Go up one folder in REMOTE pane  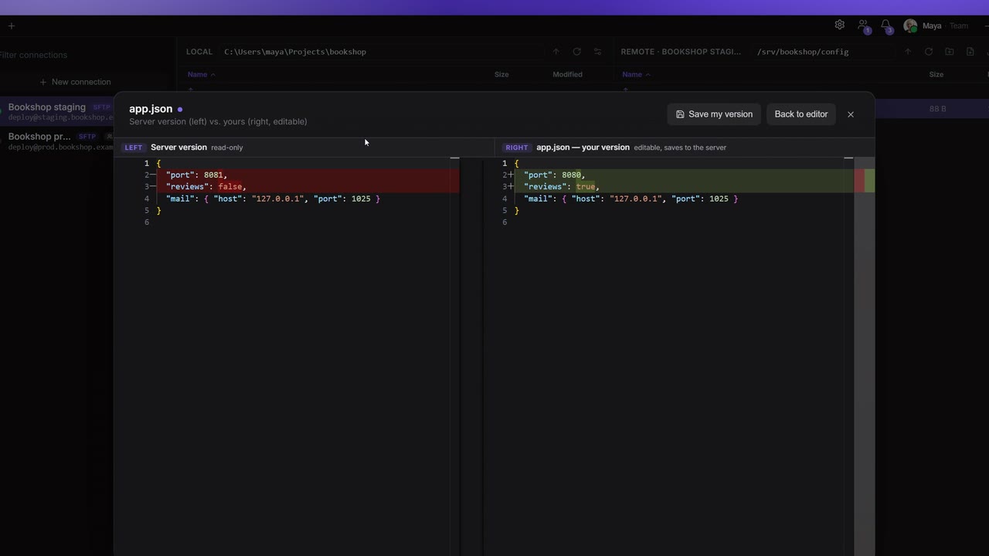(x=908, y=52)
